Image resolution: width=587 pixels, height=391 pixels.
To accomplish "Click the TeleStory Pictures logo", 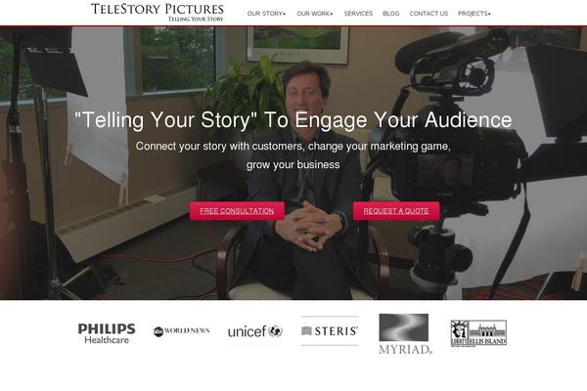I will (158, 13).
